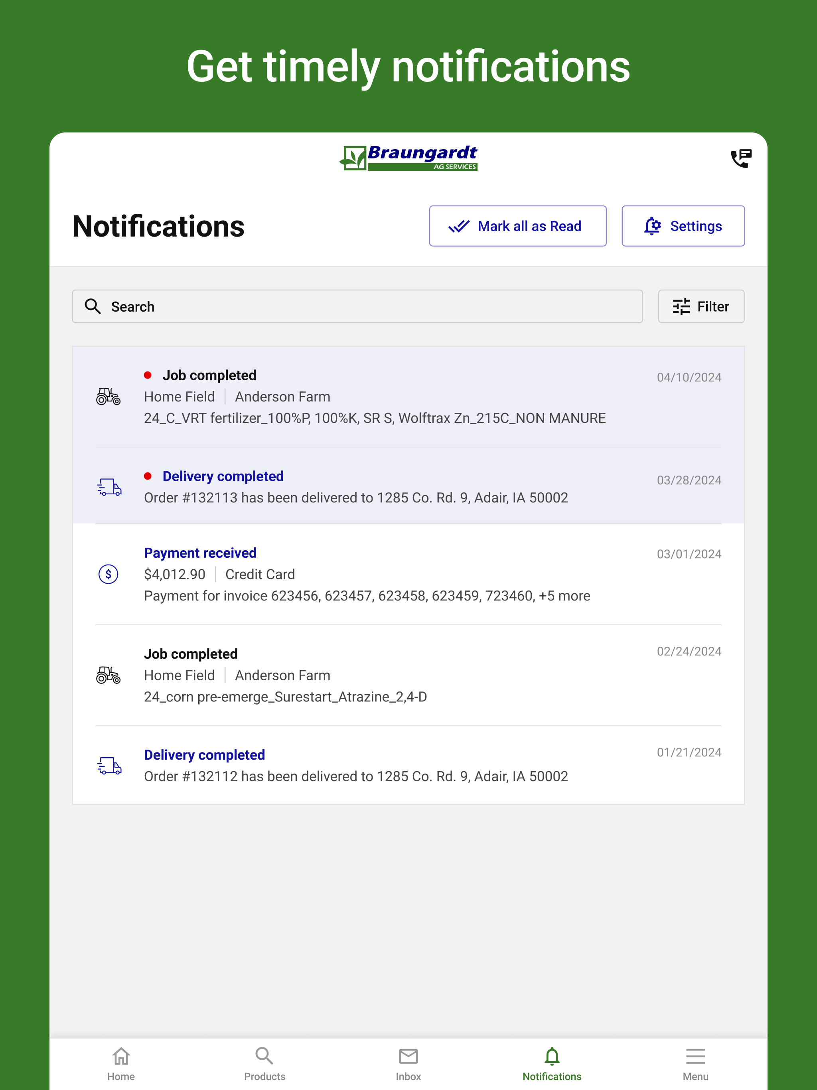817x1090 pixels.
Task: Tap the phone contact icon in header
Action: point(741,159)
